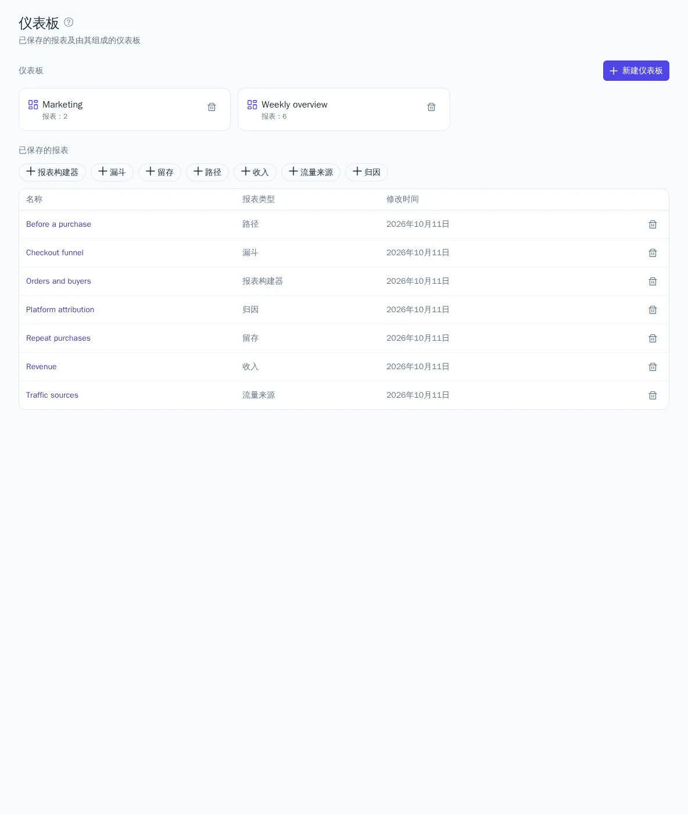The width and height of the screenshot is (688, 814).
Task: Delete the Marketing dashboard via trash icon
Action: pyautogui.click(x=212, y=107)
